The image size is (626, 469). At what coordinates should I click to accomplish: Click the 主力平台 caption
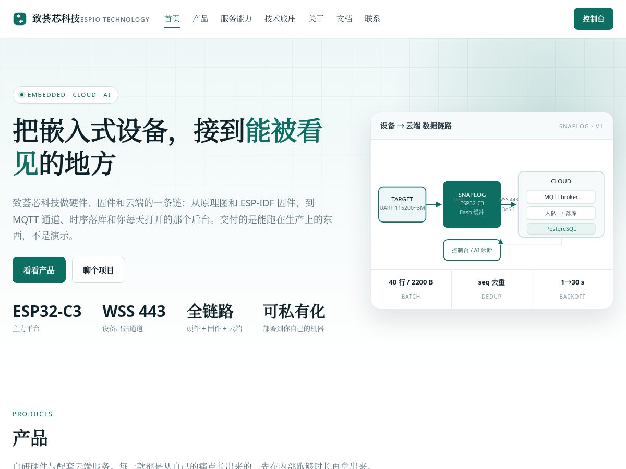point(26,329)
